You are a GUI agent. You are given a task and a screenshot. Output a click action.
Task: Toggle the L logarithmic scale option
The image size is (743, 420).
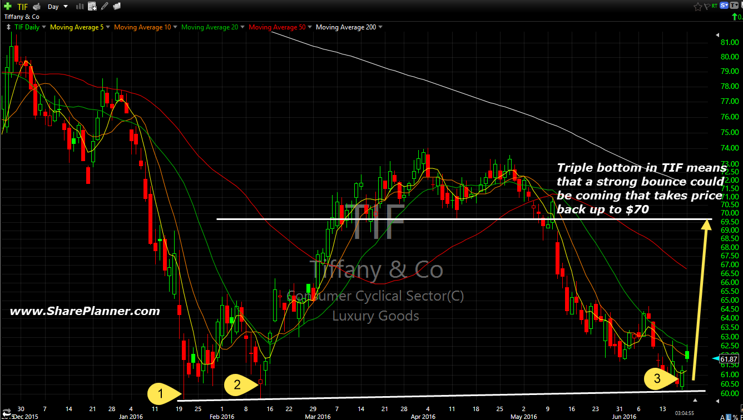coord(728,416)
